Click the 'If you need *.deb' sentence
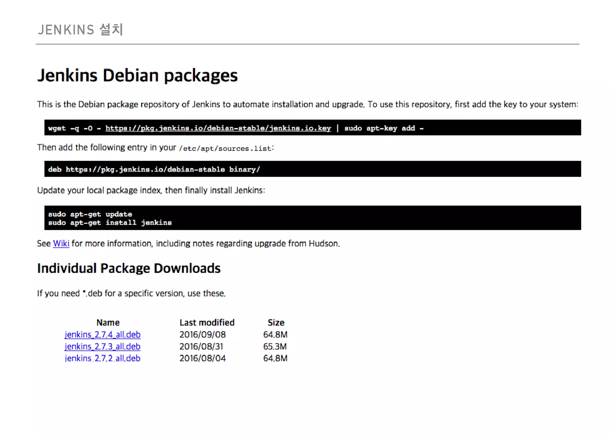 [131, 293]
